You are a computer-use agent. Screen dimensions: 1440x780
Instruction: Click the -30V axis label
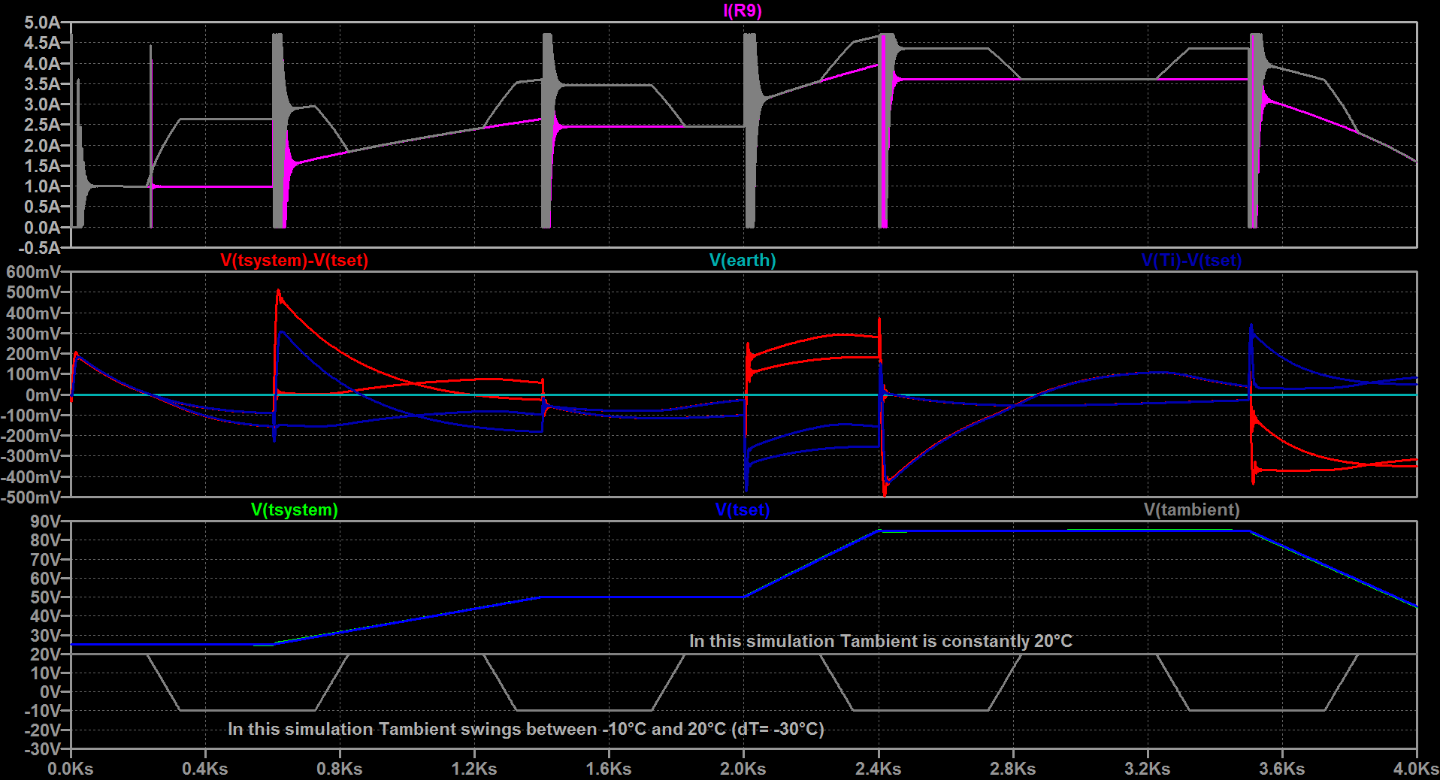(x=43, y=749)
